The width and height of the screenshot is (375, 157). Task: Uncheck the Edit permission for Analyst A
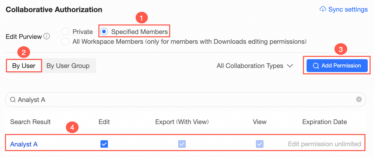click(x=104, y=144)
